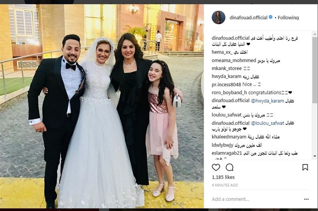Viewport: 318px width, 211px height.
Task: Open dinafouad.official profile from header
Action: tap(248, 18)
